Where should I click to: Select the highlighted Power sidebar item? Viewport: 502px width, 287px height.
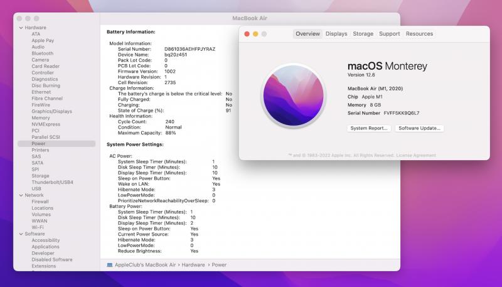(x=56, y=143)
